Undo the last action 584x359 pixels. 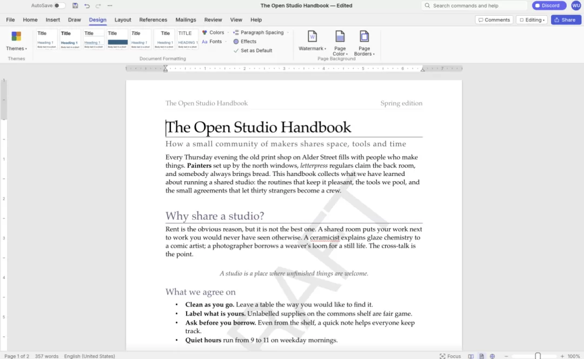pos(87,5)
